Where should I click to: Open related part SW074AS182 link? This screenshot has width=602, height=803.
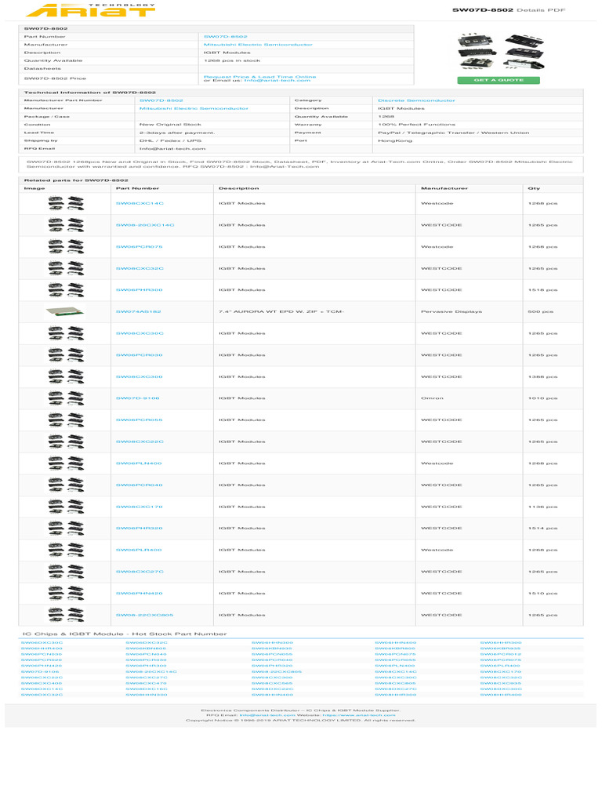pos(138,311)
